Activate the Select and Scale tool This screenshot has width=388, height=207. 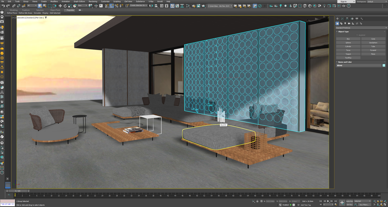coord(70,6)
